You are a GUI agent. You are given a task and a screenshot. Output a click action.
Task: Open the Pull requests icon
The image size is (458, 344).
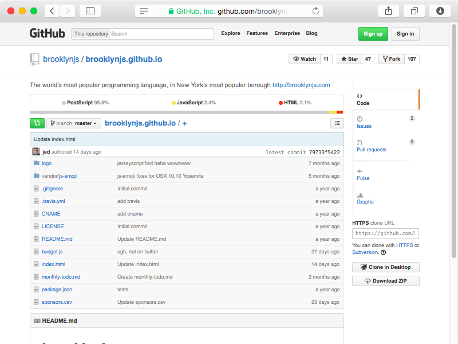(360, 142)
